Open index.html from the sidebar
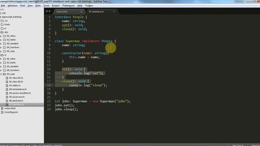This screenshot has width=260, height=146. [10, 108]
